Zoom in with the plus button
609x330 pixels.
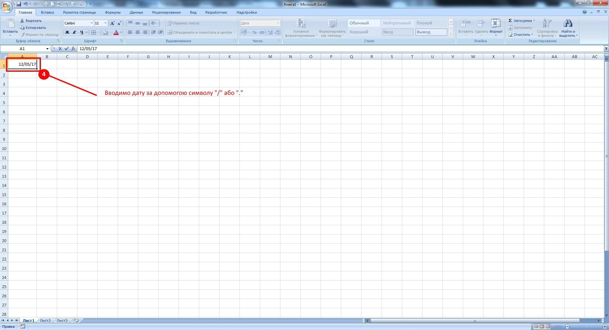pos(605,327)
